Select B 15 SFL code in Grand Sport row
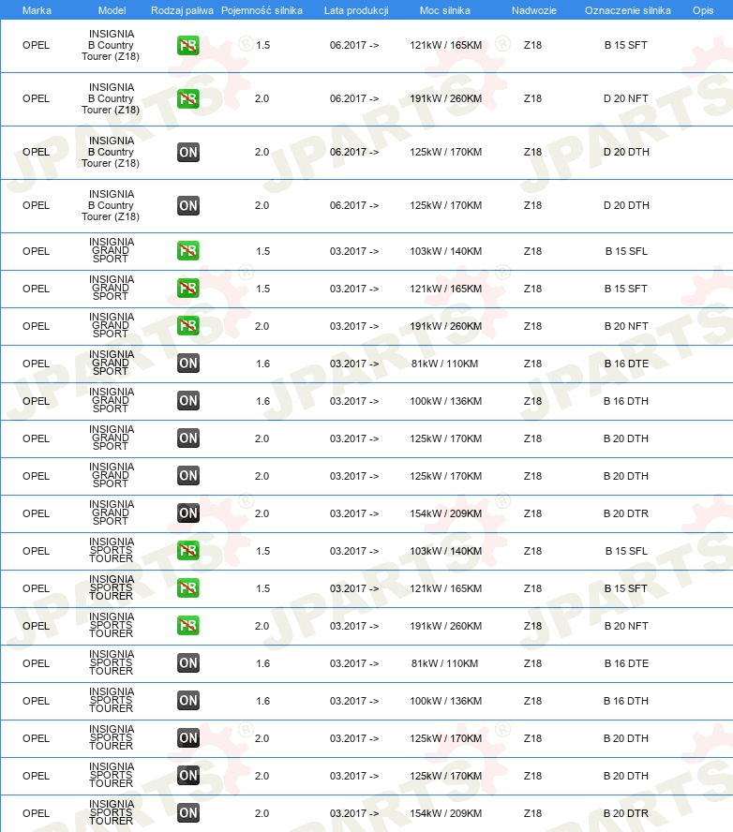733x832 pixels. 626,251
